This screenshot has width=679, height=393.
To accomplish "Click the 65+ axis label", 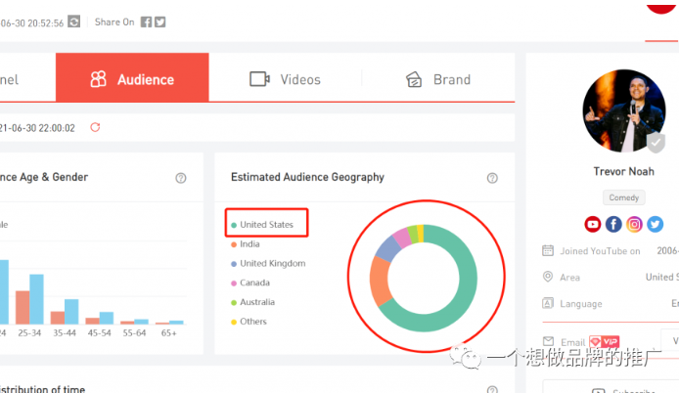I will click(x=169, y=333).
